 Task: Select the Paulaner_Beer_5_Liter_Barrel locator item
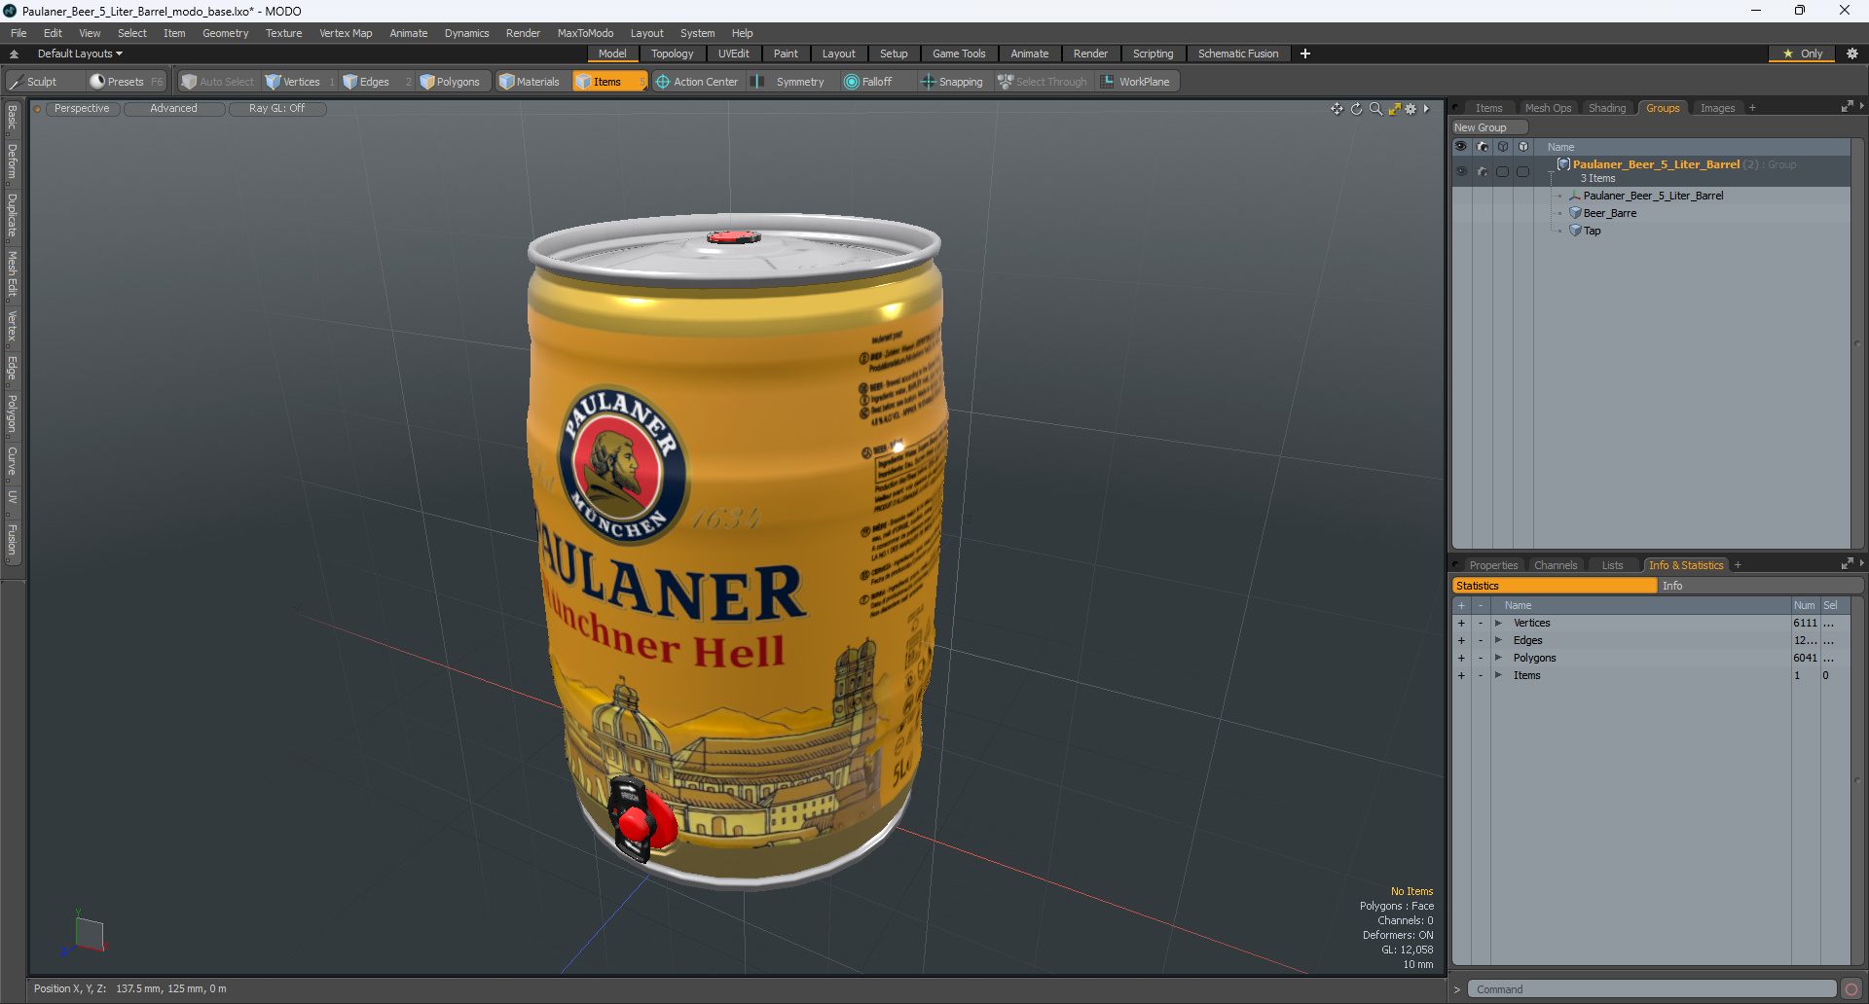(1653, 196)
